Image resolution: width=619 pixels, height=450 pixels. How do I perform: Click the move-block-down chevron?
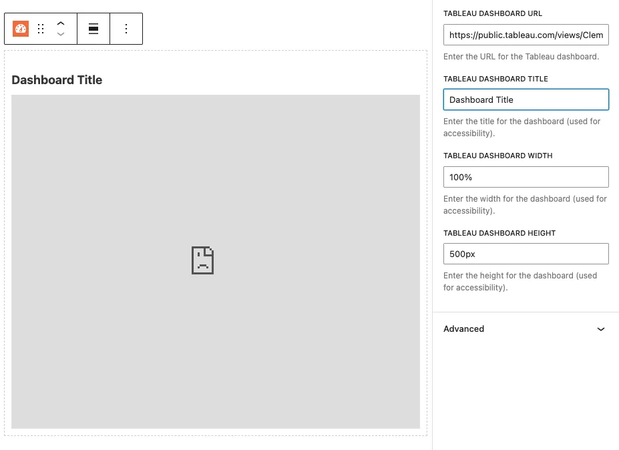[60, 33]
